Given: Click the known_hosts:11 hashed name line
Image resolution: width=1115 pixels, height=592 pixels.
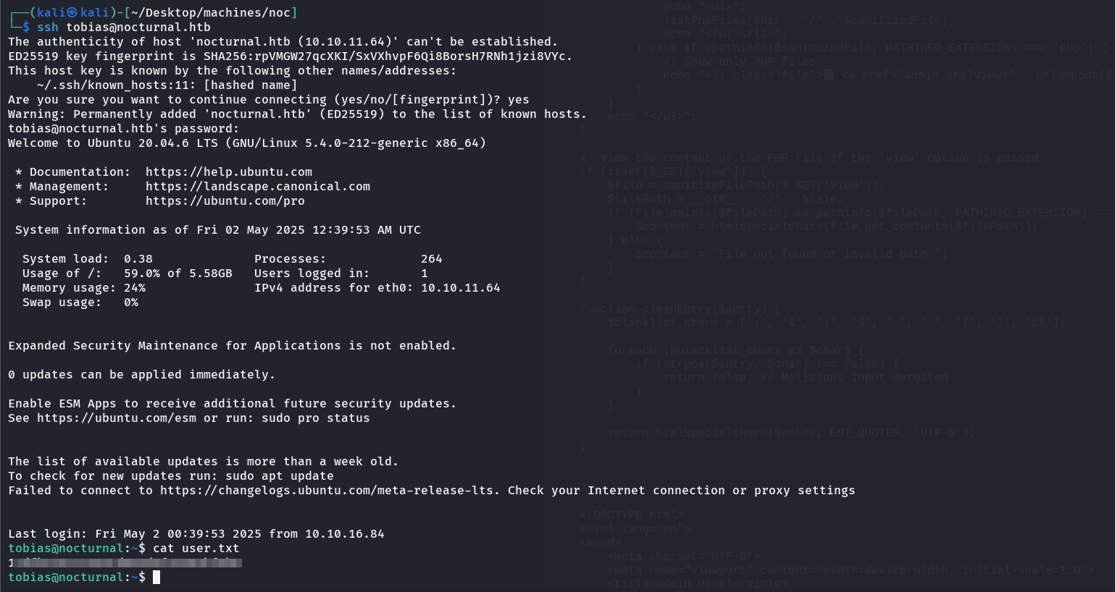Looking at the screenshot, I should pyautogui.click(x=167, y=85).
